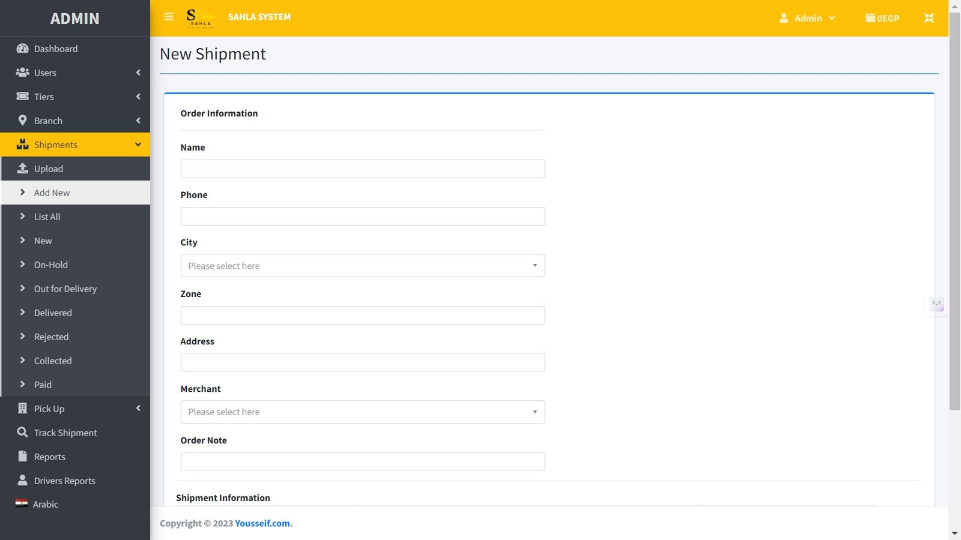
Task: Open On-Hold shipments list
Action: (75, 265)
